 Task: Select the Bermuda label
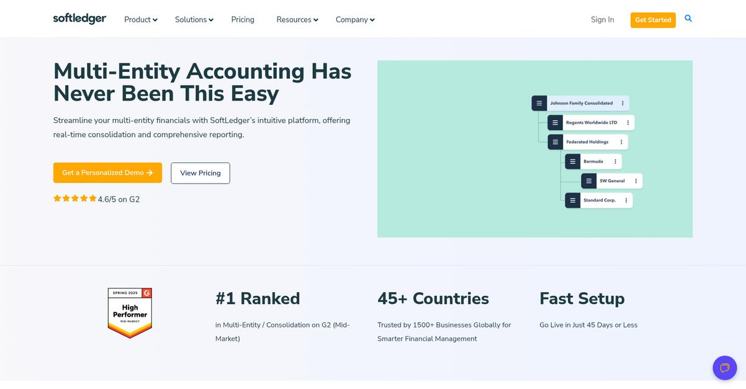[x=593, y=161]
